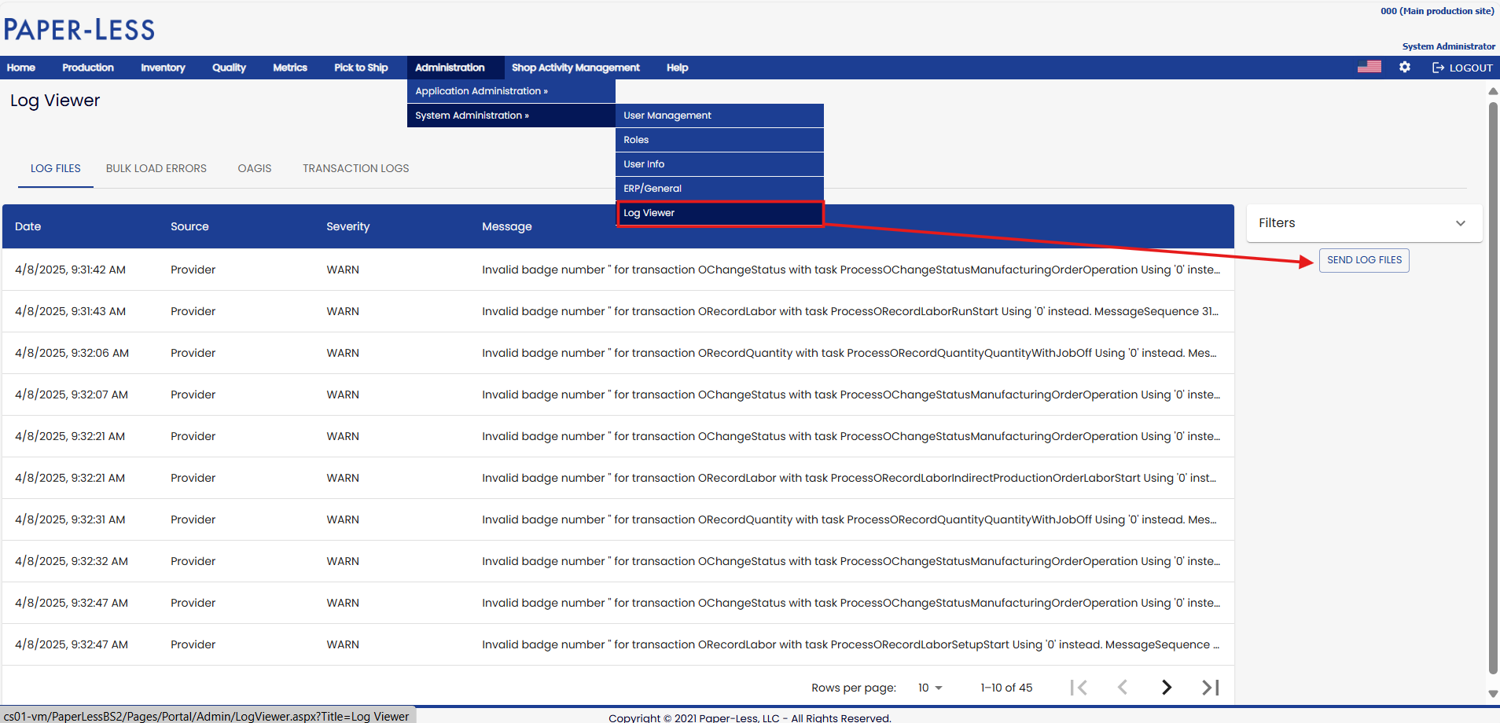The width and height of the screenshot is (1500, 723).
Task: Select the log row dated 9:32:06 AM
Action: pos(618,353)
